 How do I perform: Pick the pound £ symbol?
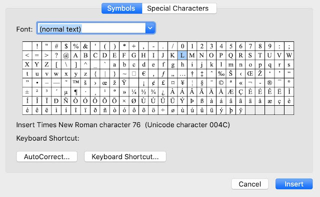click(x=163, y=83)
